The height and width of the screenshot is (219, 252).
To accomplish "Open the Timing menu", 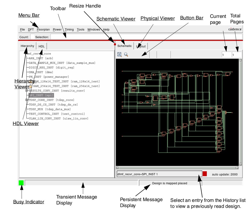I will pos(69,30).
